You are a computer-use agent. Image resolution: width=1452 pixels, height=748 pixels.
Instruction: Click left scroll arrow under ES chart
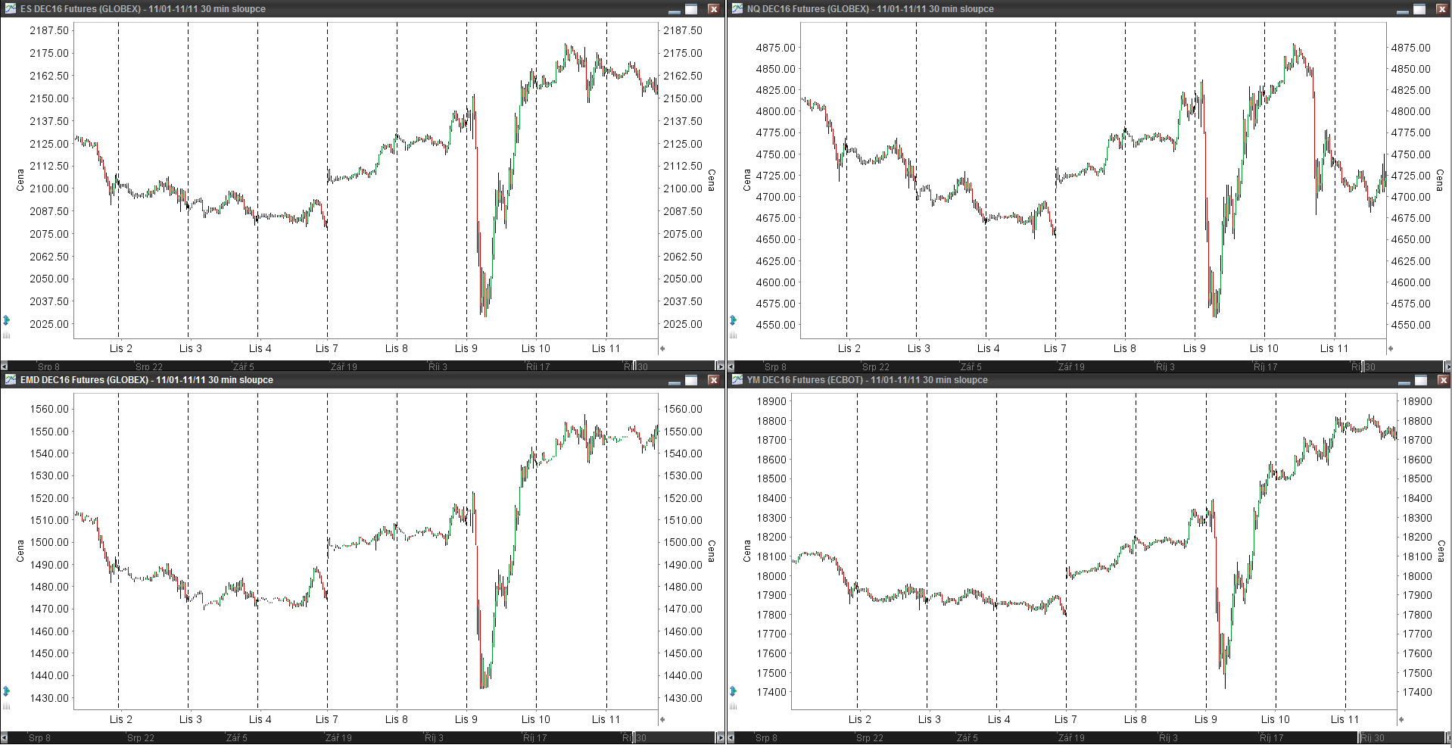pos(4,366)
